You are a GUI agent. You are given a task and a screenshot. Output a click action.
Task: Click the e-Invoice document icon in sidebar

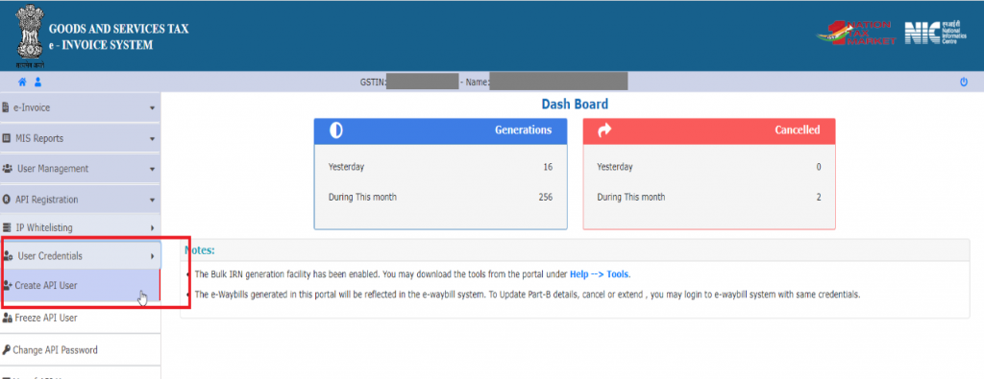pos(6,107)
